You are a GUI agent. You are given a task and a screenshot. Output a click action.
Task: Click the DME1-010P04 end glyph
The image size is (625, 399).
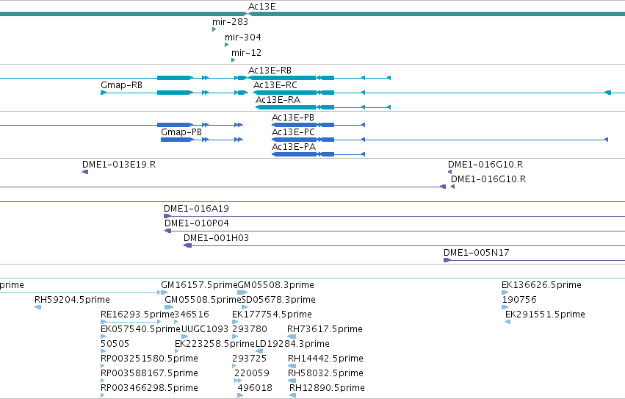point(167,231)
